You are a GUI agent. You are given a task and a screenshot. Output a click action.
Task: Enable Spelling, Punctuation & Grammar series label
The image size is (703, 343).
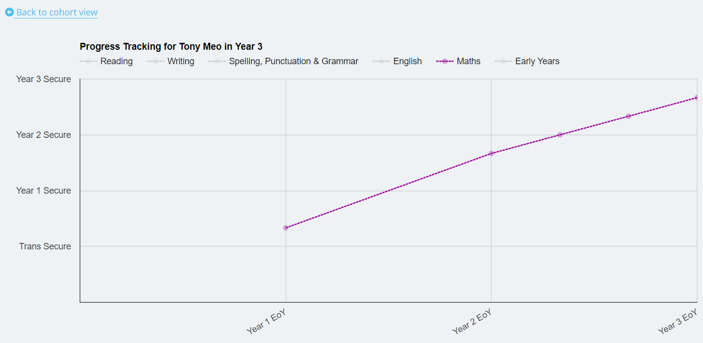click(x=294, y=61)
